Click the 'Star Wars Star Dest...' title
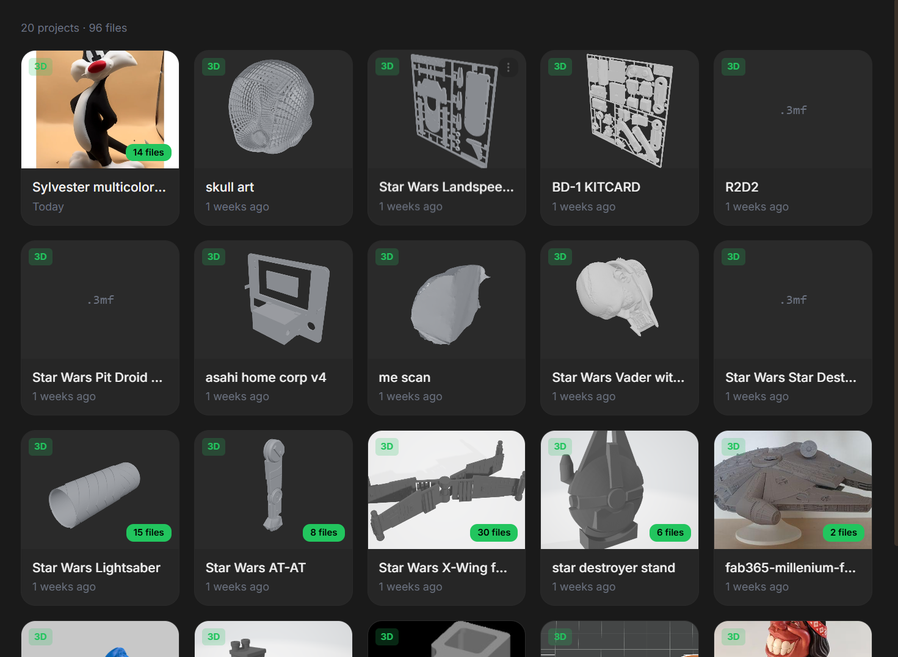898x657 pixels. coord(791,378)
